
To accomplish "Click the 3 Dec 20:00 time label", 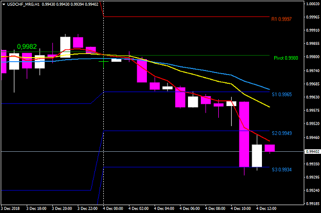I will [62, 208].
